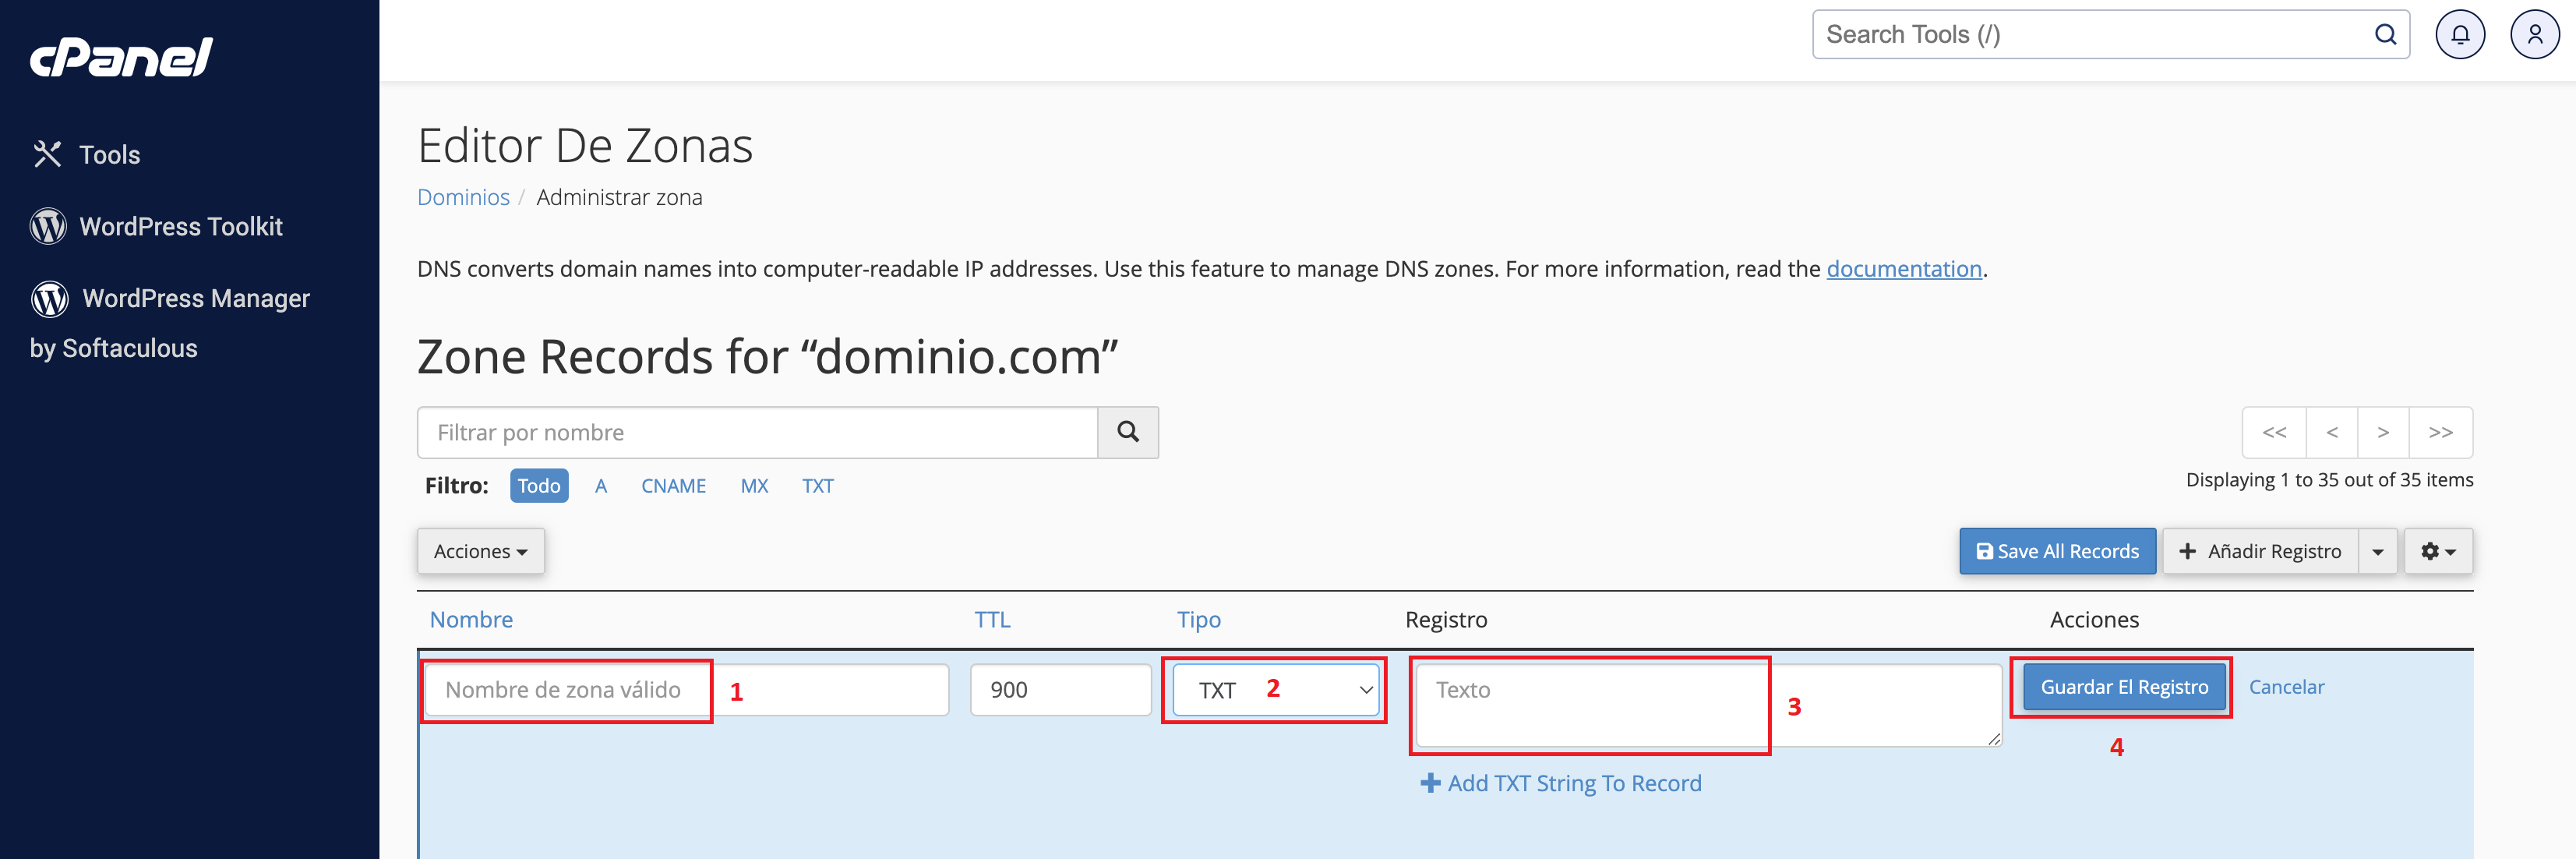Click the Filtrar por nombre field

[x=757, y=433]
